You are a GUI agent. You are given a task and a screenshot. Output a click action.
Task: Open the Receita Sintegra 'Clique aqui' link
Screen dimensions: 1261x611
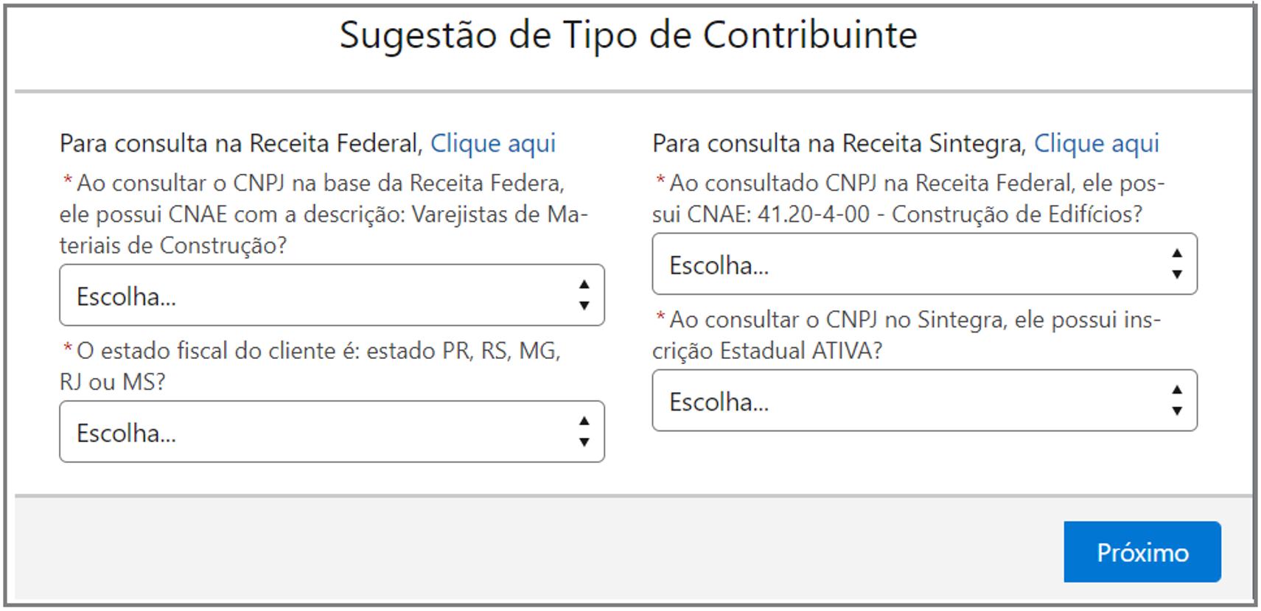(x=1096, y=143)
